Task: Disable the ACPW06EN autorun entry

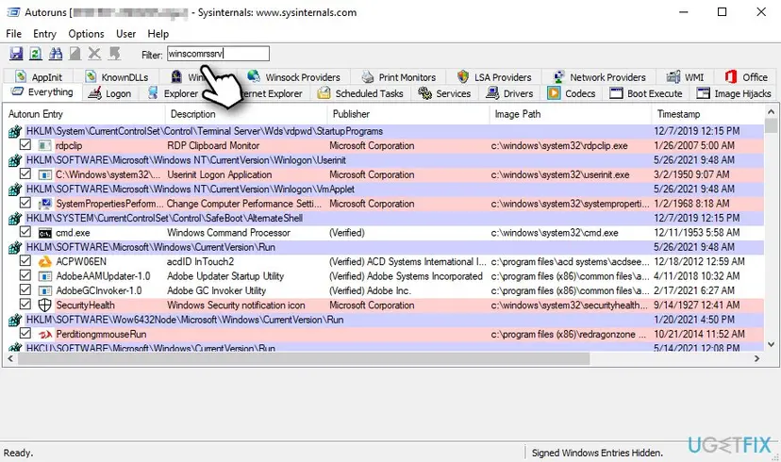Action: pyautogui.click(x=25, y=261)
